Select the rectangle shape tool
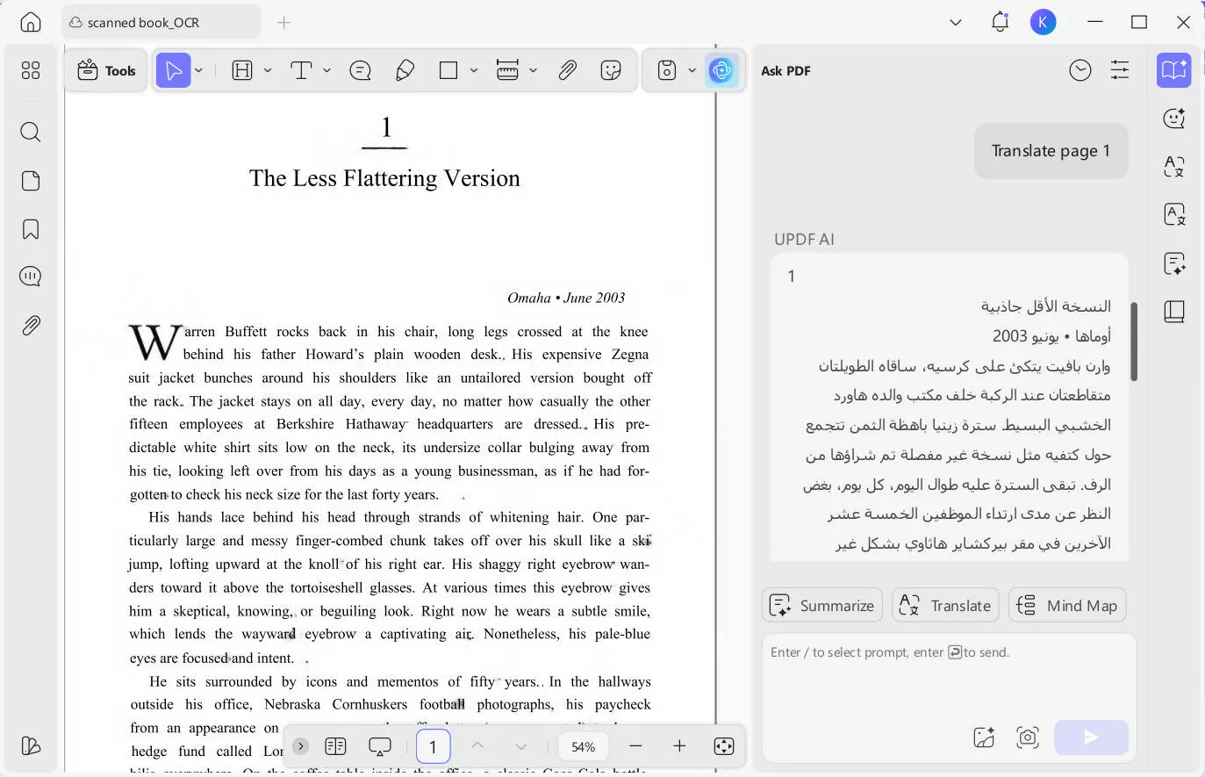The image size is (1205, 777). (x=448, y=70)
